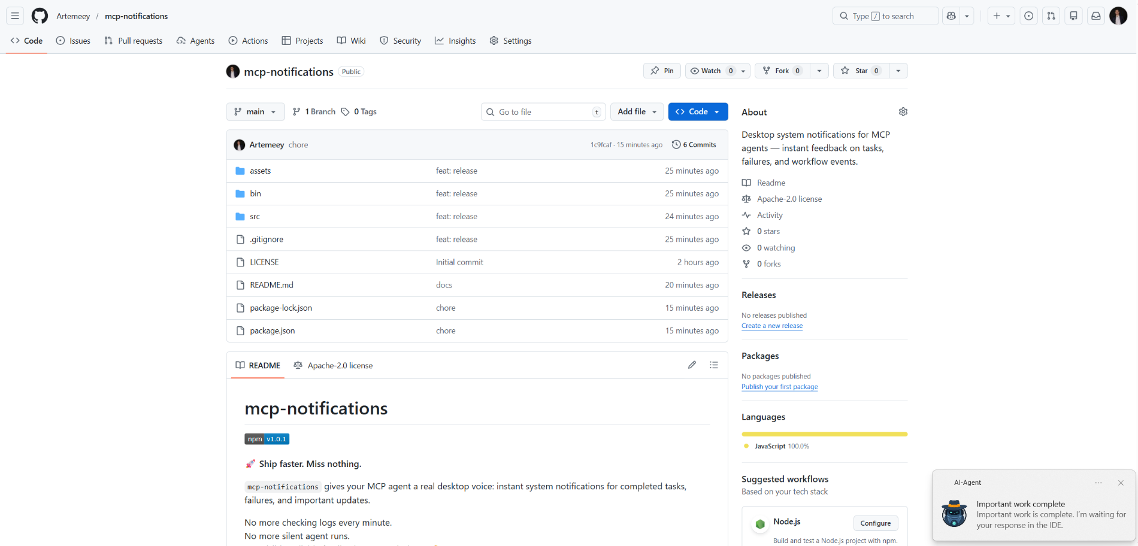Viewport: 1138px width, 546px height.
Task: Switch to the Pull requests tab
Action: pos(133,41)
